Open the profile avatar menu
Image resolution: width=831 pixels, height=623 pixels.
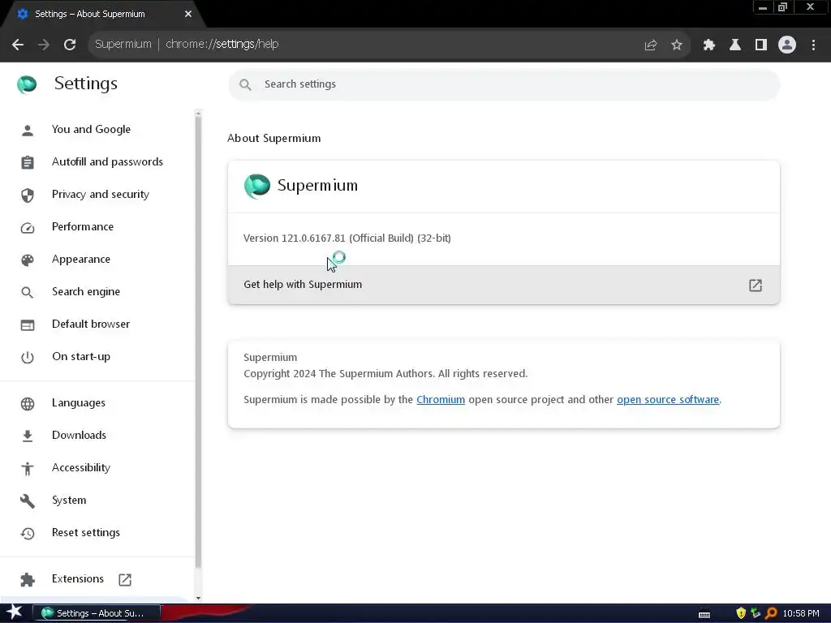(x=787, y=45)
